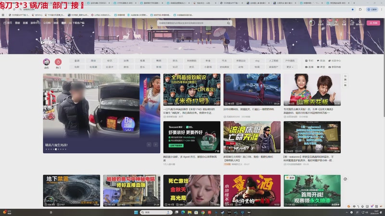Screen dimensions: 385x216
Task: Click the round reload icon beside bottom video row
Action: click(345, 179)
